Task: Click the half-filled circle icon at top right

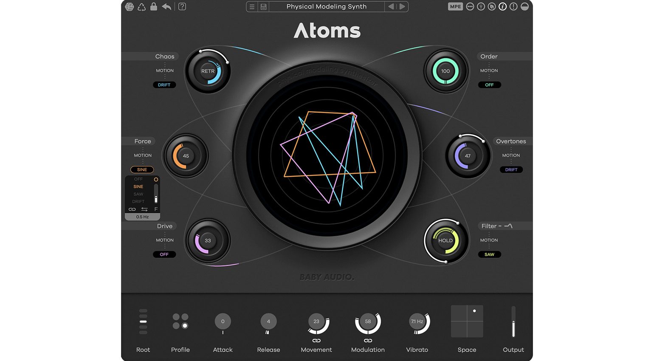Action: (x=524, y=6)
